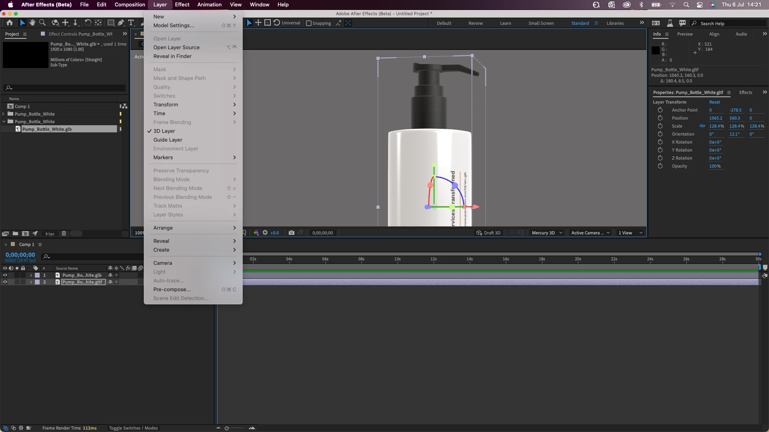Select the Type tool
769x432 pixels.
[x=131, y=23]
